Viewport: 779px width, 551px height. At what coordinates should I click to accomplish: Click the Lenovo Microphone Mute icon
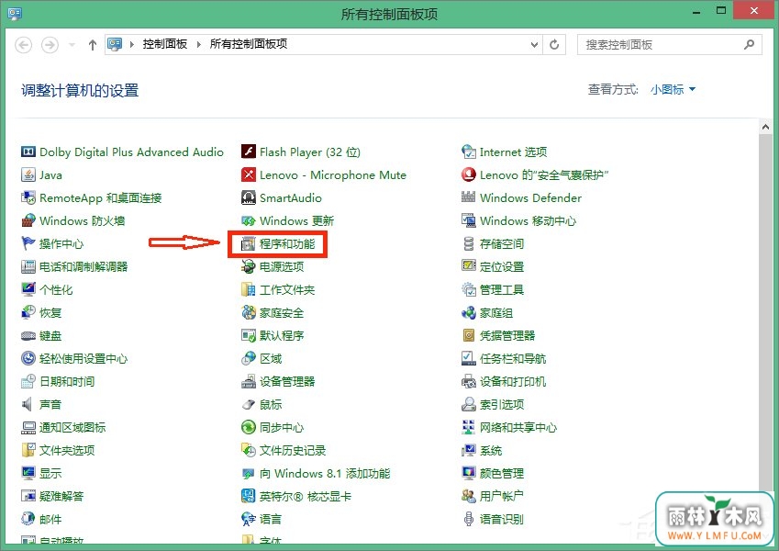tap(249, 174)
